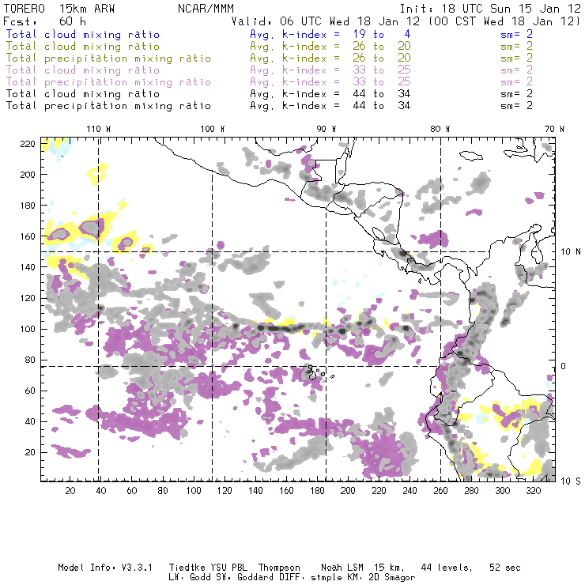Click the 'YSU PBL' footer text

coord(228,568)
